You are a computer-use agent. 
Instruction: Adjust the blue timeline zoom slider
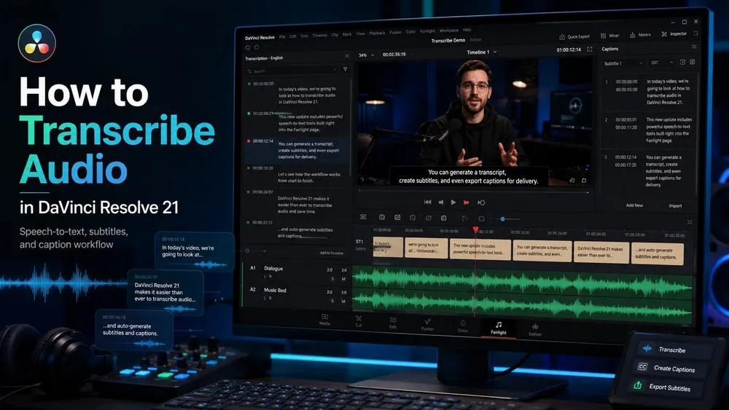(x=502, y=218)
